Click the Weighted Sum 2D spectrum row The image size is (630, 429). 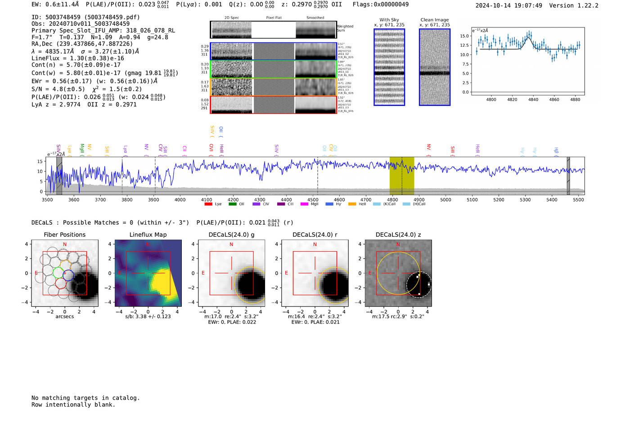point(273,30)
